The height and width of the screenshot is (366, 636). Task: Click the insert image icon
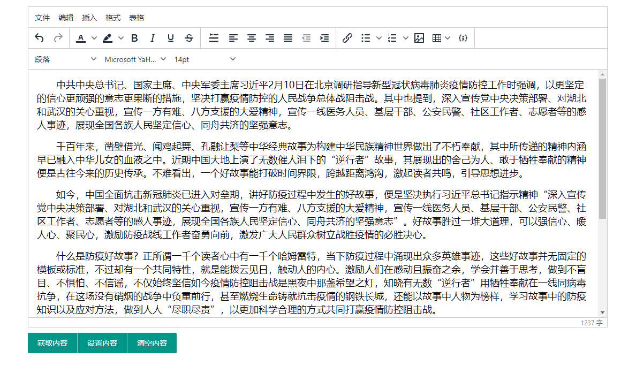coord(419,38)
